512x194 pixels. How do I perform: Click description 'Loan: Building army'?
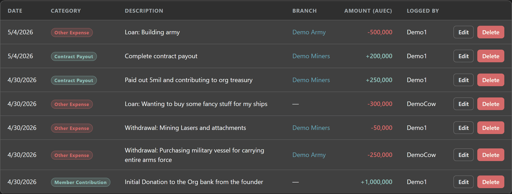pyautogui.click(x=152, y=32)
